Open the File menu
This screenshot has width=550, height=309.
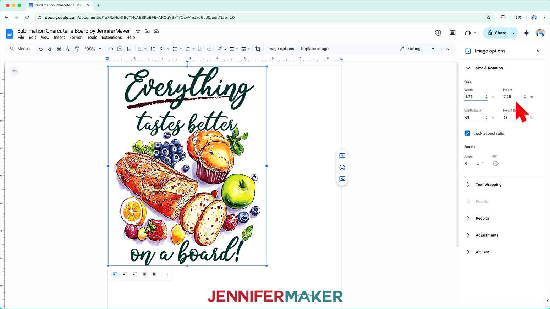pyautogui.click(x=21, y=38)
